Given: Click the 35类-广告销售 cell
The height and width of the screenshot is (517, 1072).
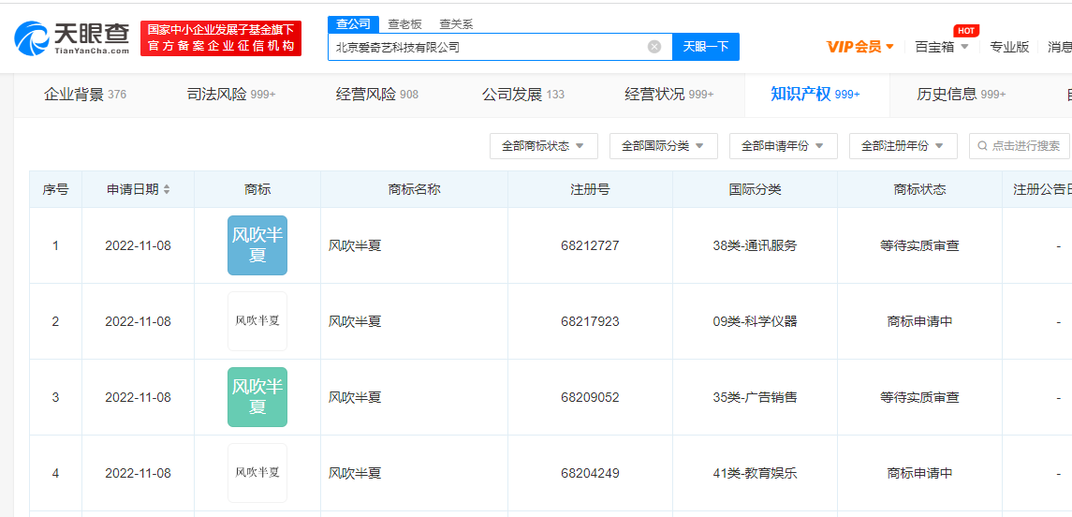Looking at the screenshot, I should pyautogui.click(x=755, y=397).
